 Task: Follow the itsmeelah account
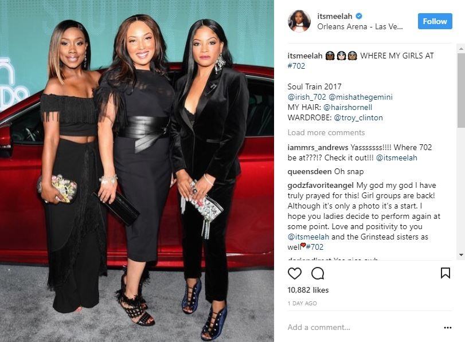click(x=435, y=21)
